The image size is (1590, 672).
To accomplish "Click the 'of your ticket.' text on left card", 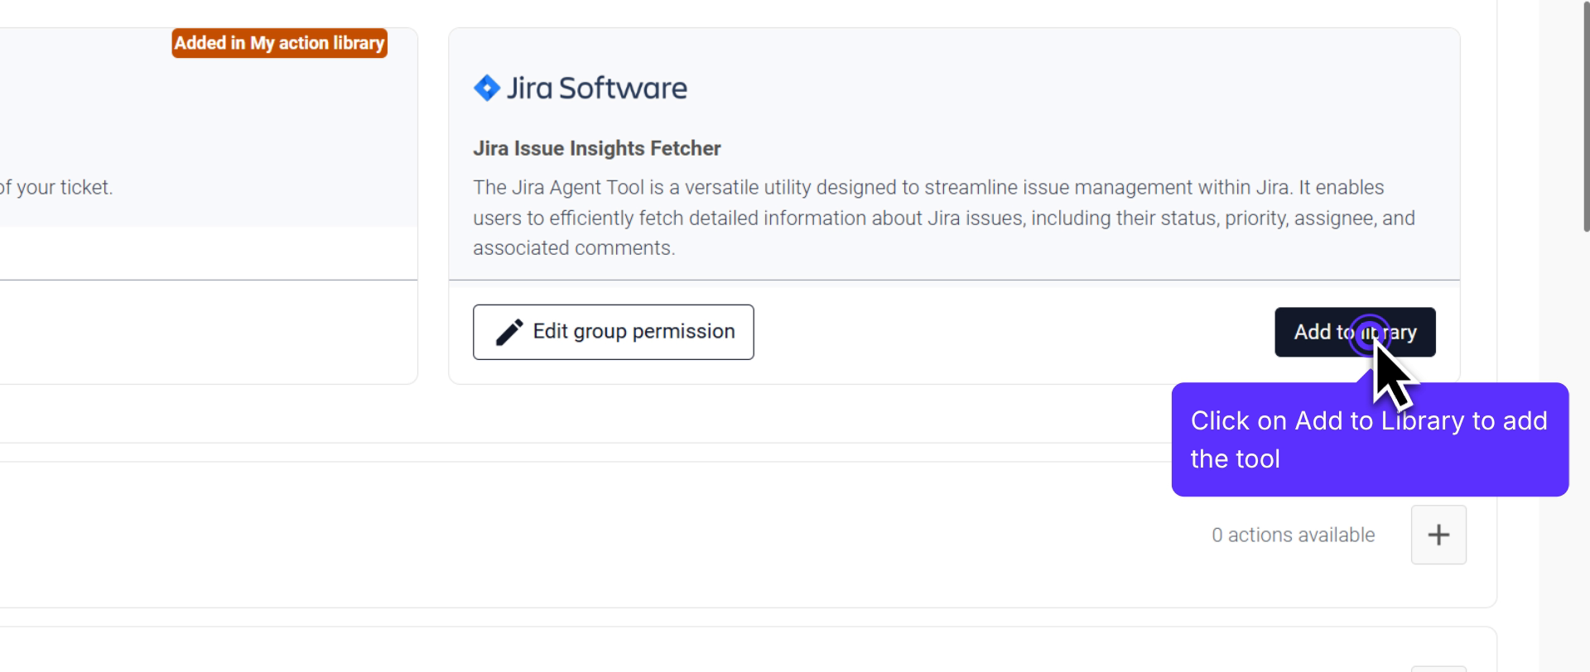I will pos(56,188).
